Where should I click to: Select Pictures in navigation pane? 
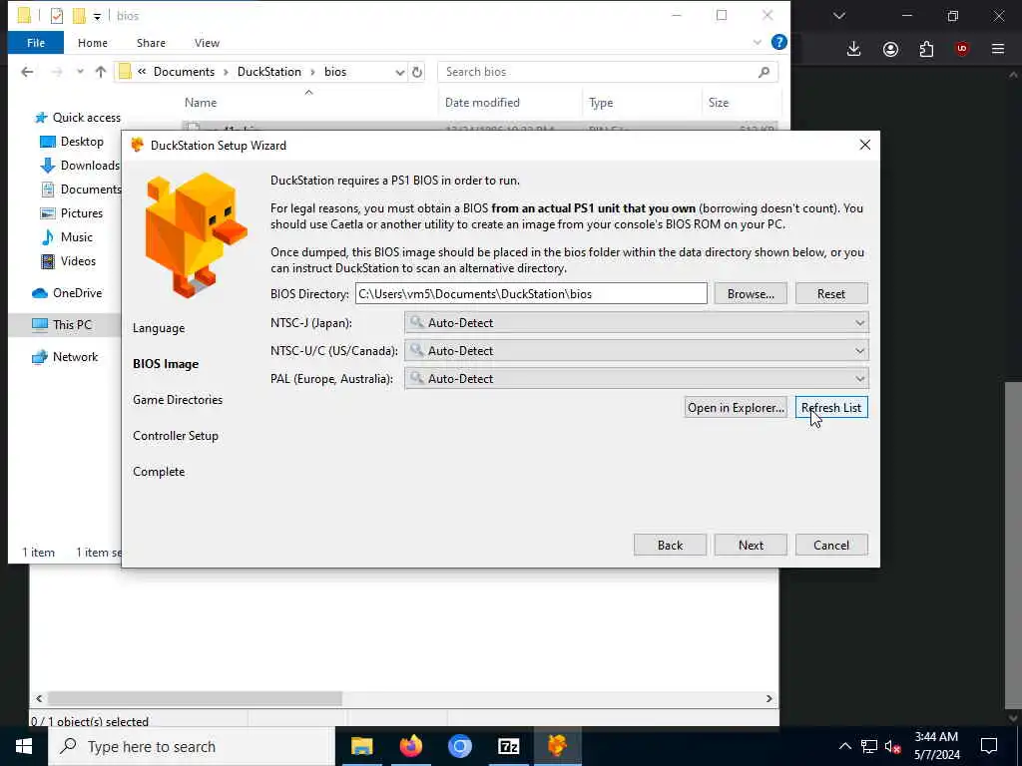click(x=72, y=213)
